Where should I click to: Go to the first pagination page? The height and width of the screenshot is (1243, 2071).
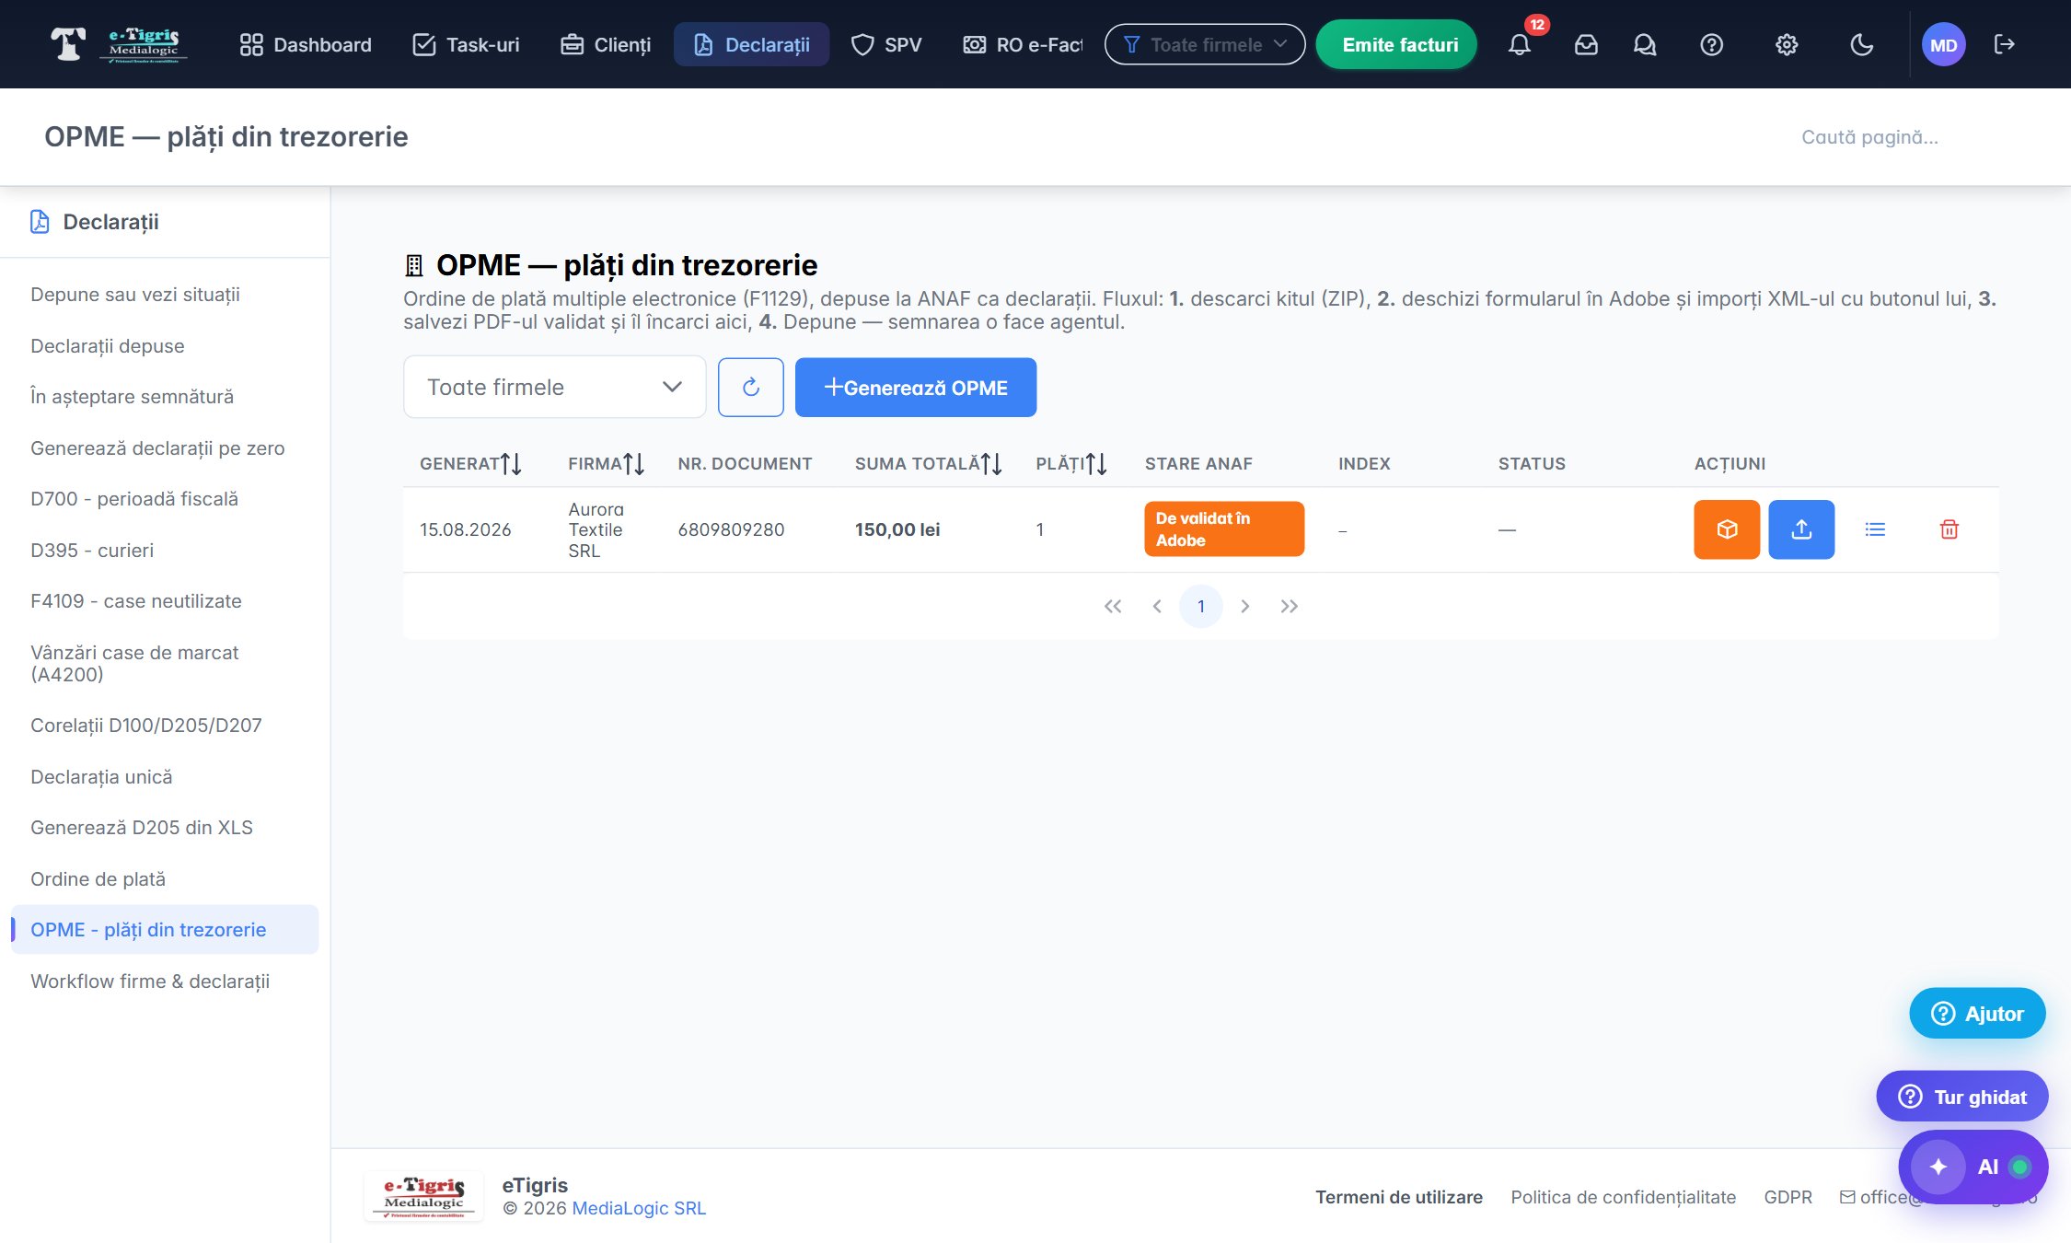click(1113, 606)
